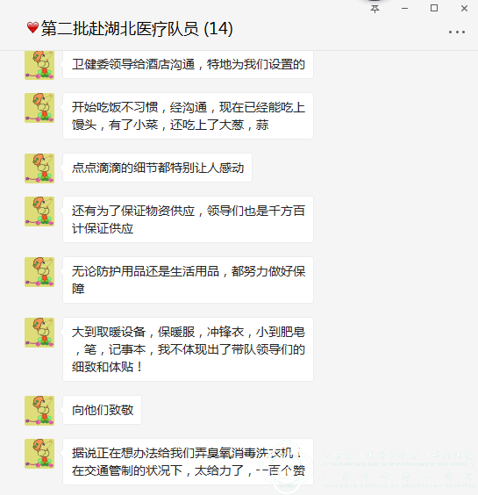Select the message about 馒头 and 大葱
The height and width of the screenshot is (495, 478).
point(188,116)
